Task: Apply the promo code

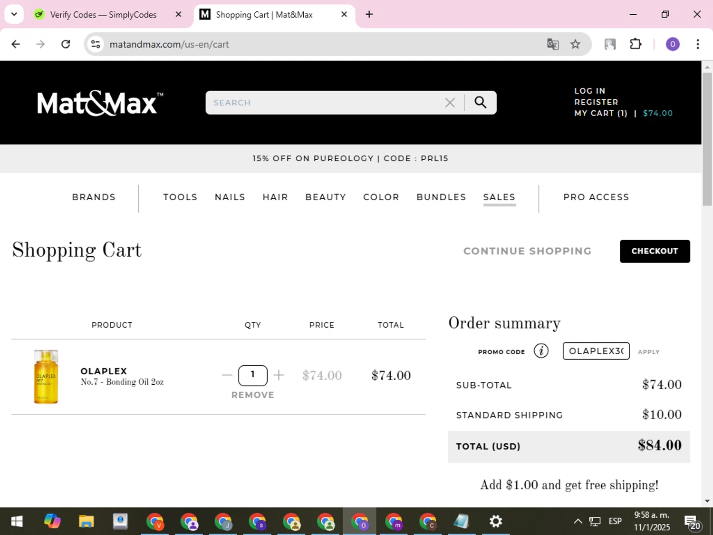Action: 649,352
